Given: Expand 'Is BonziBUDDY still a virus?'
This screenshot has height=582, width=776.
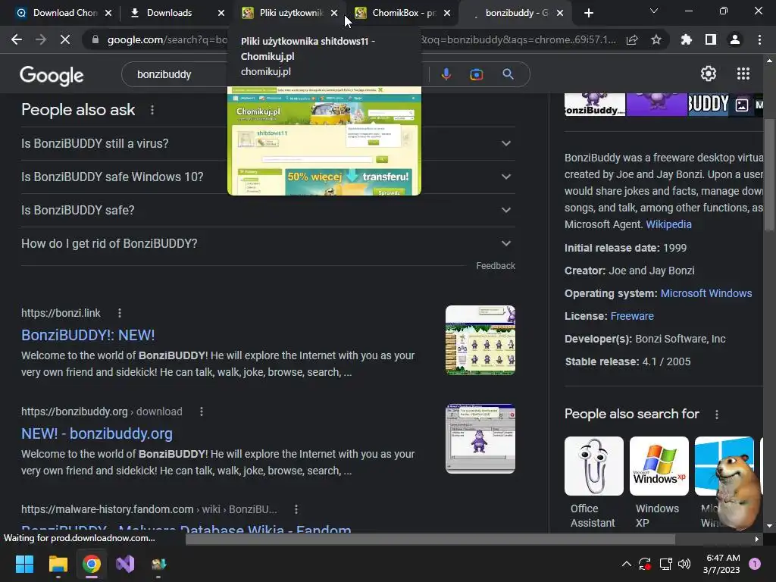Looking at the screenshot, I should pyautogui.click(x=268, y=143).
